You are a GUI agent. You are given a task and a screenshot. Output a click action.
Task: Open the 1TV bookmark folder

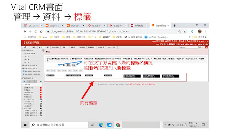tap(92, 37)
